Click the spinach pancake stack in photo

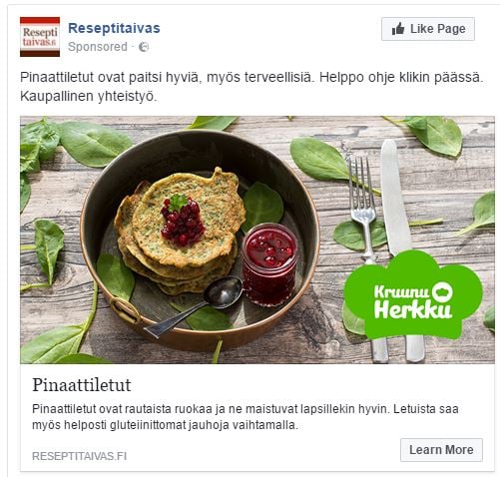(180, 233)
